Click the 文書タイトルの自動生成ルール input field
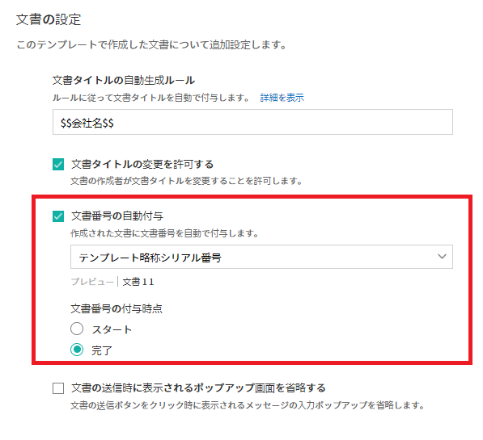The height and width of the screenshot is (440, 483). [x=252, y=122]
